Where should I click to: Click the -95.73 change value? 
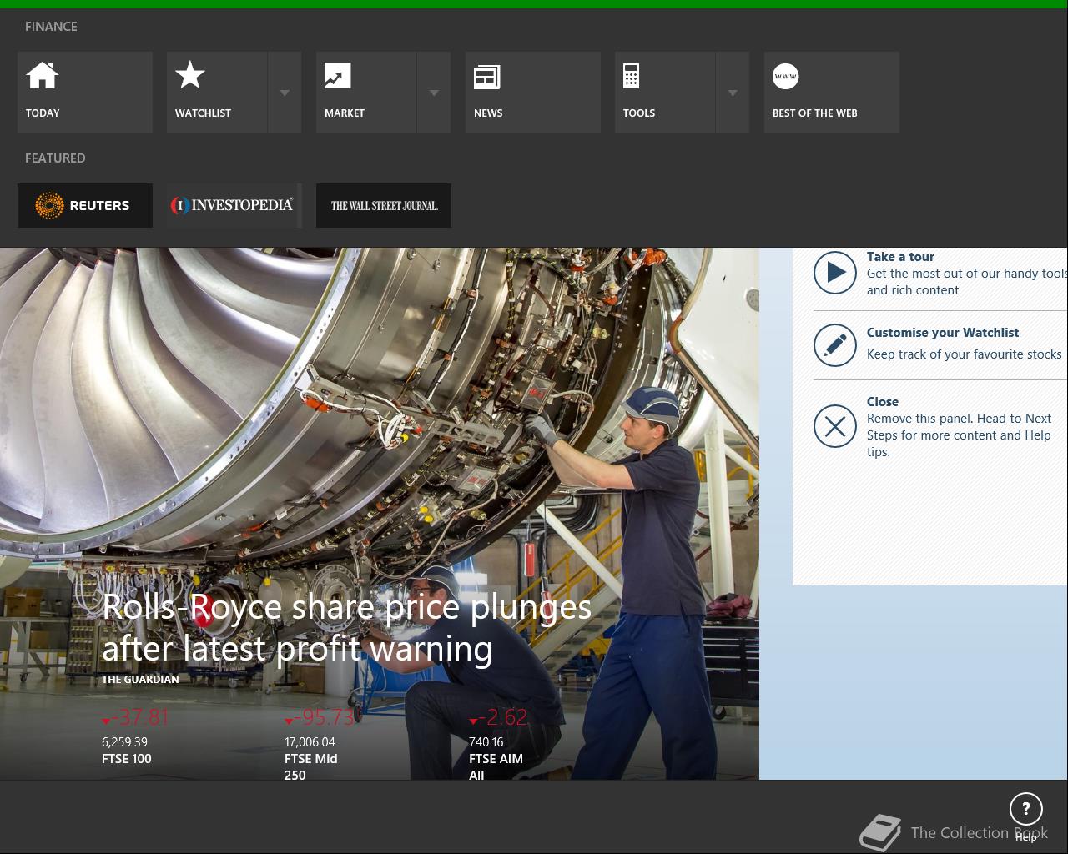(320, 717)
